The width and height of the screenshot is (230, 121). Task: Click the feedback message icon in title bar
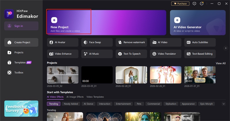pyautogui.click(x=195, y=4)
